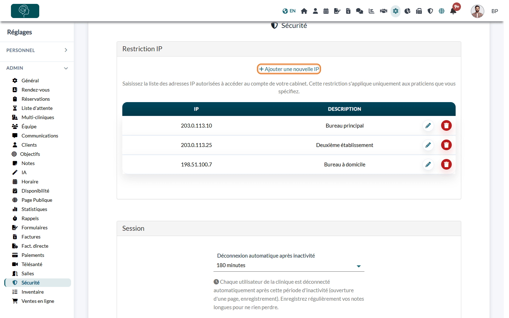The image size is (509, 318).
Task: Collapse the ADMIN section
Action: (x=37, y=68)
